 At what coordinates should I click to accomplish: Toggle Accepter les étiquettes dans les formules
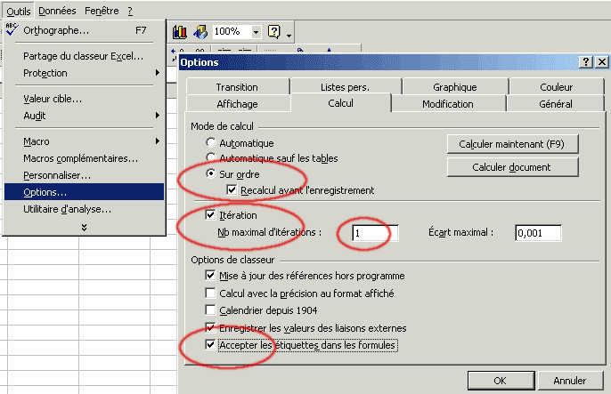pos(210,344)
